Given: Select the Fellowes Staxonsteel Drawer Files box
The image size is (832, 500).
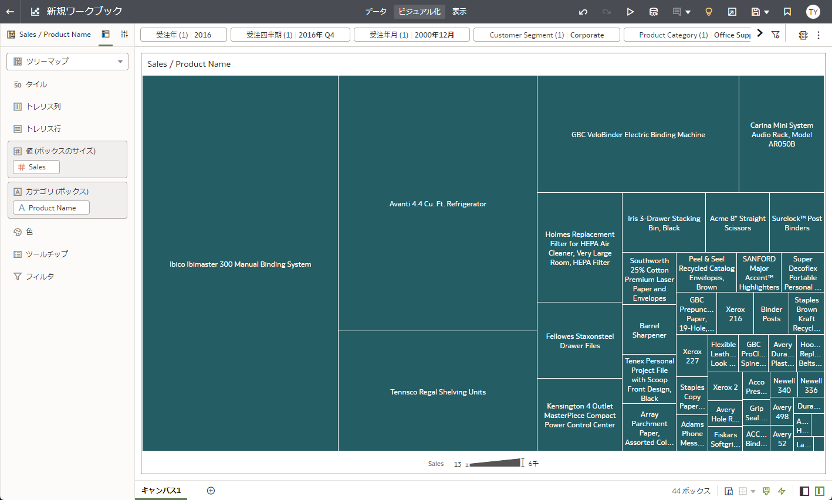Looking at the screenshot, I should pos(580,341).
